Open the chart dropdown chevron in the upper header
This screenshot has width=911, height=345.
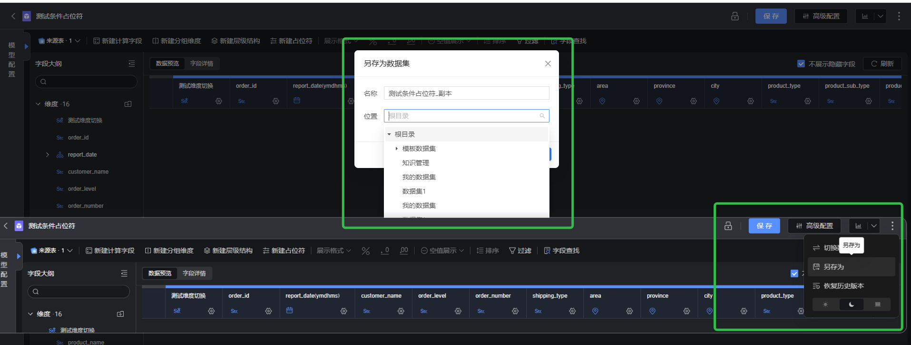pyautogui.click(x=881, y=16)
